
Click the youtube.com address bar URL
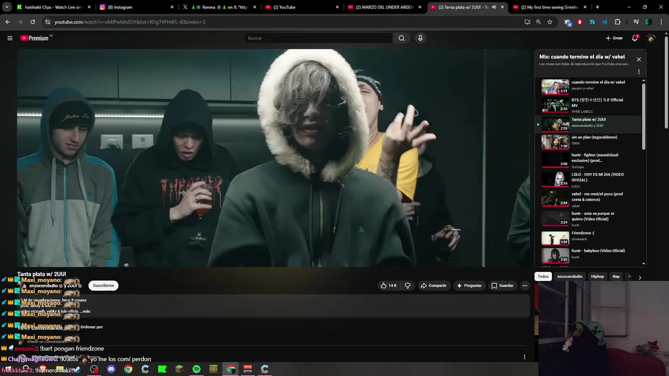tap(130, 22)
